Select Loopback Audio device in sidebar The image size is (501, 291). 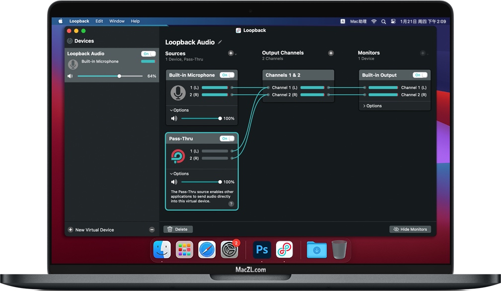pos(112,65)
